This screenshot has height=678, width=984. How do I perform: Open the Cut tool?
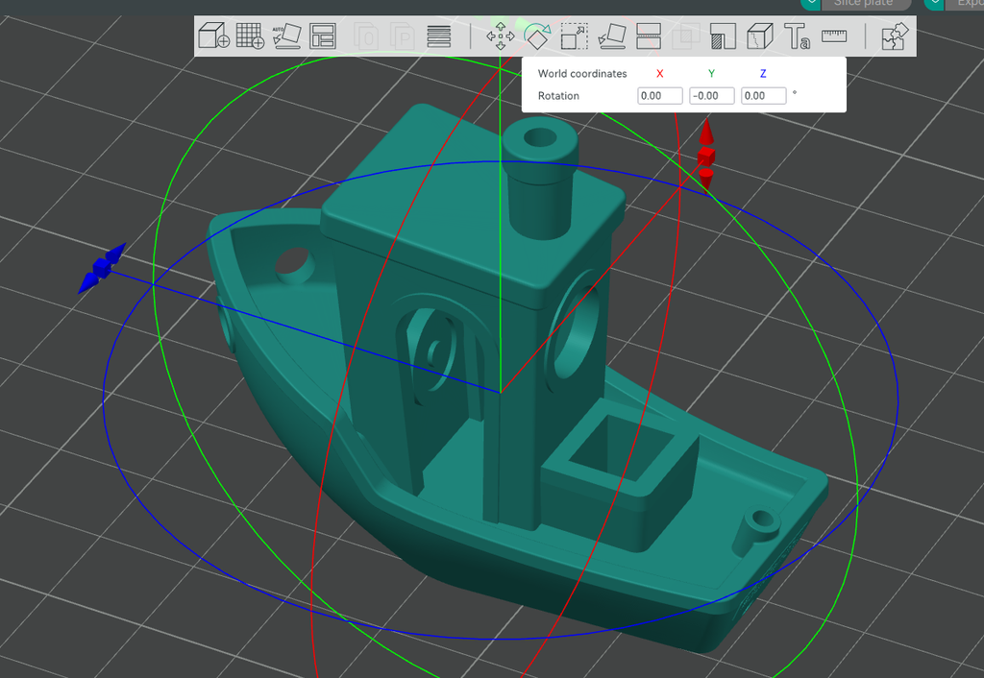pyautogui.click(x=647, y=36)
